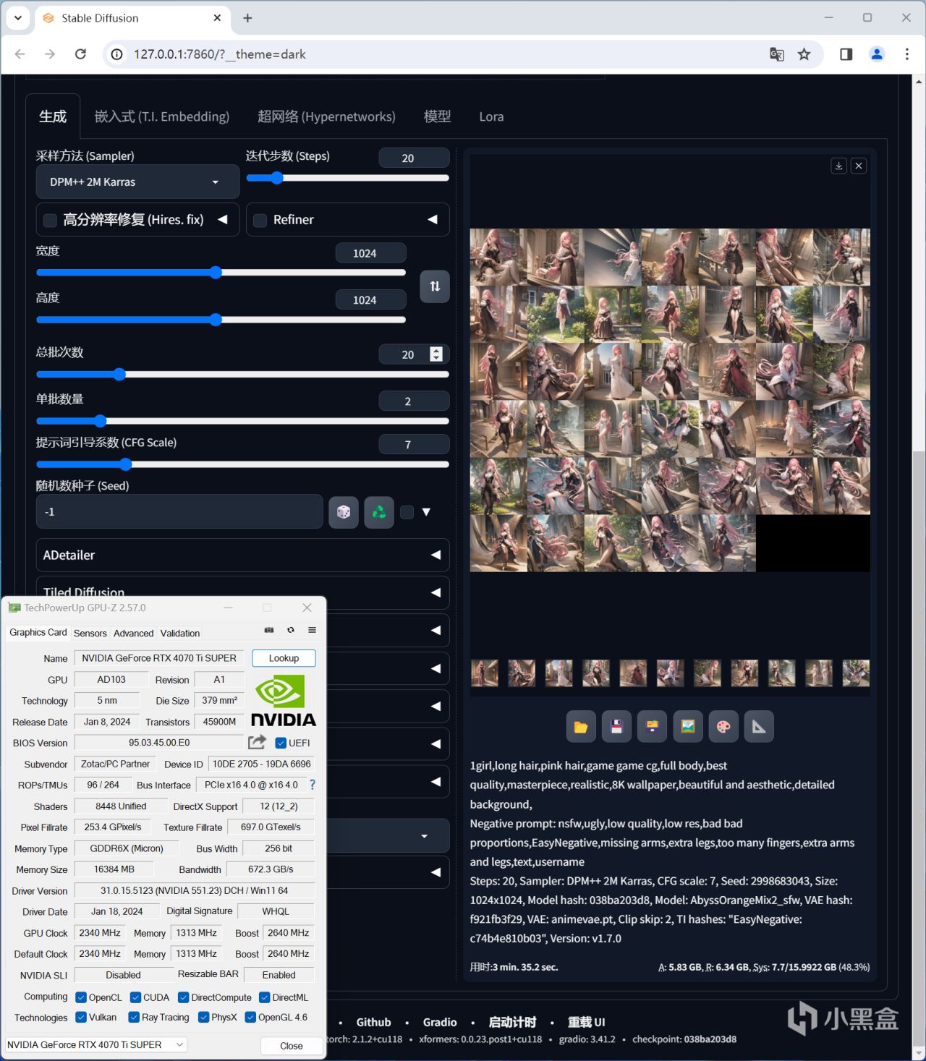The image size is (926, 1061).
Task: Increment total batch count stepper
Action: (x=436, y=350)
